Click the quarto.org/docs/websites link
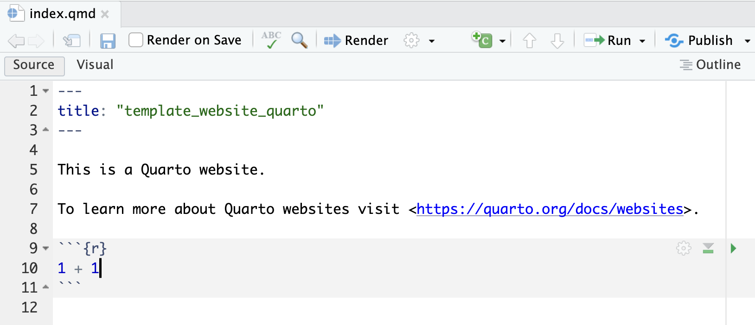This screenshot has height=325, width=755. coord(550,209)
